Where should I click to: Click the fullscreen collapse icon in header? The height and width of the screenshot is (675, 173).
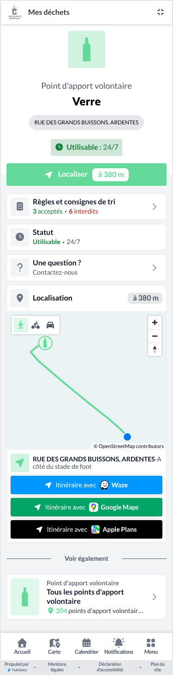point(161,12)
